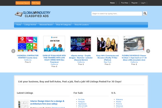Open the General Contractor Wanted ad thumbnail
Viewport: 162px width, 108px height.
(x=28, y=44)
